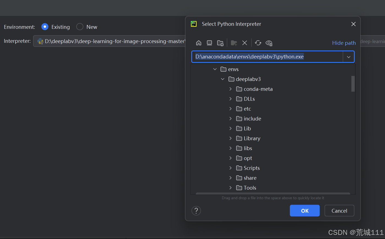Refresh the file tree
Viewport: 385px width, 239px height.
pos(258,43)
